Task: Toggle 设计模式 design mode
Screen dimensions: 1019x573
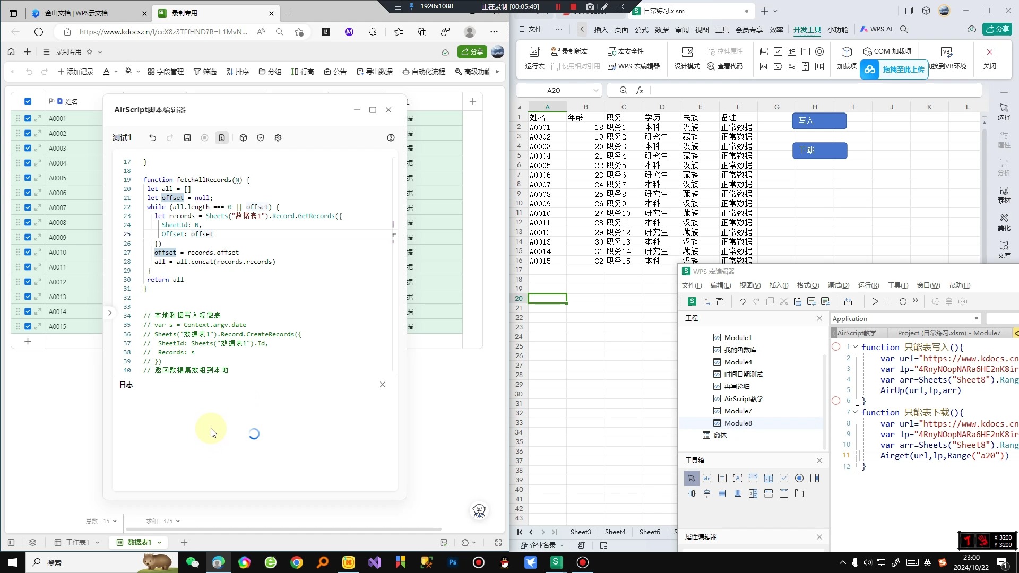Action: [x=687, y=57]
